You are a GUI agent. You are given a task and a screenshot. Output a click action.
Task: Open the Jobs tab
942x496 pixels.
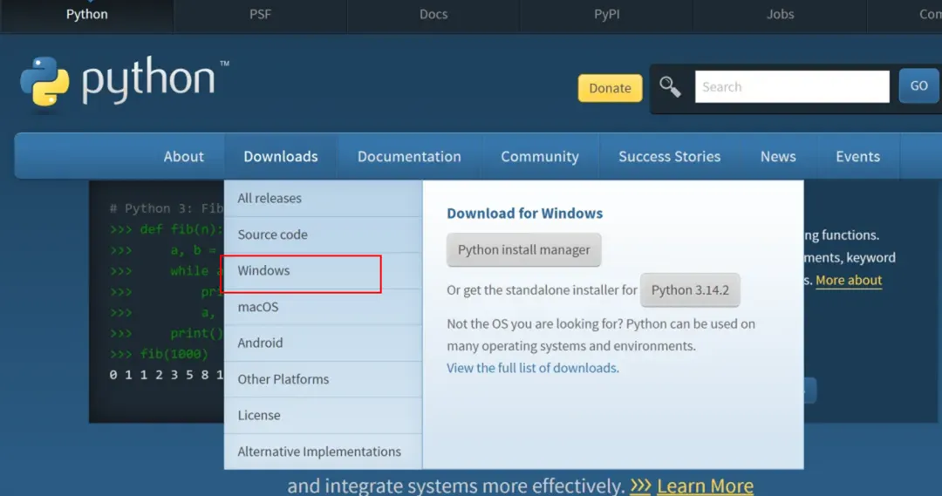pos(780,15)
